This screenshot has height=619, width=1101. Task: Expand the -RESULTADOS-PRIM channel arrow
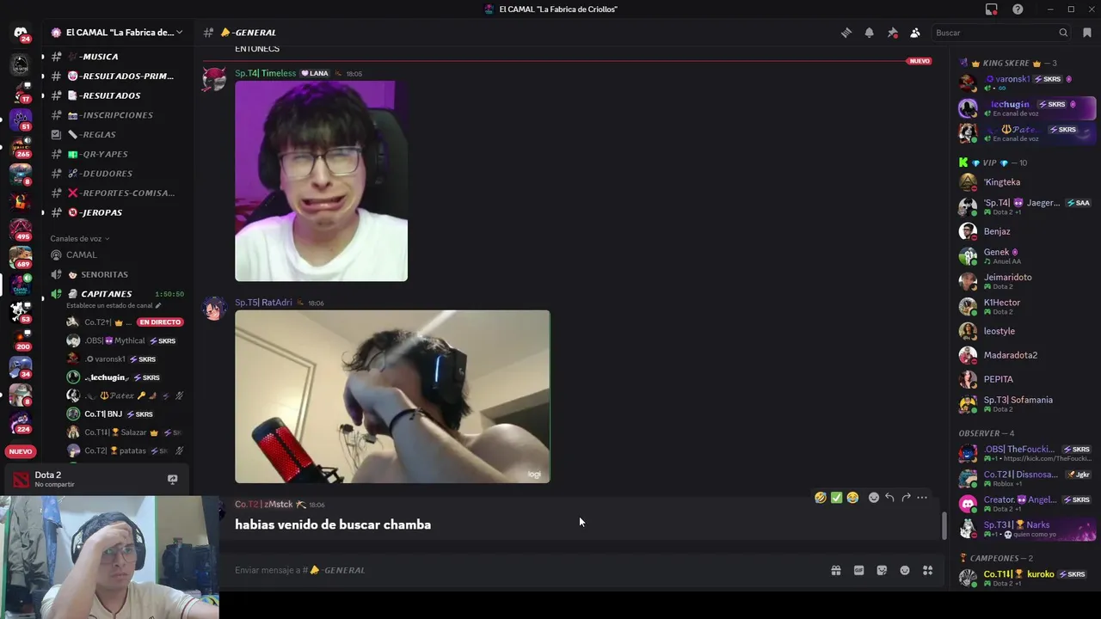[x=43, y=77]
